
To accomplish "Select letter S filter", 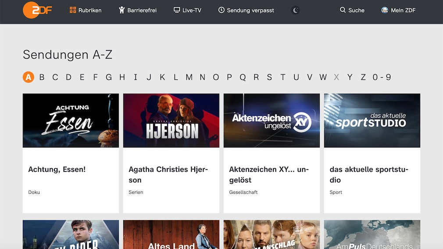I will 269,77.
